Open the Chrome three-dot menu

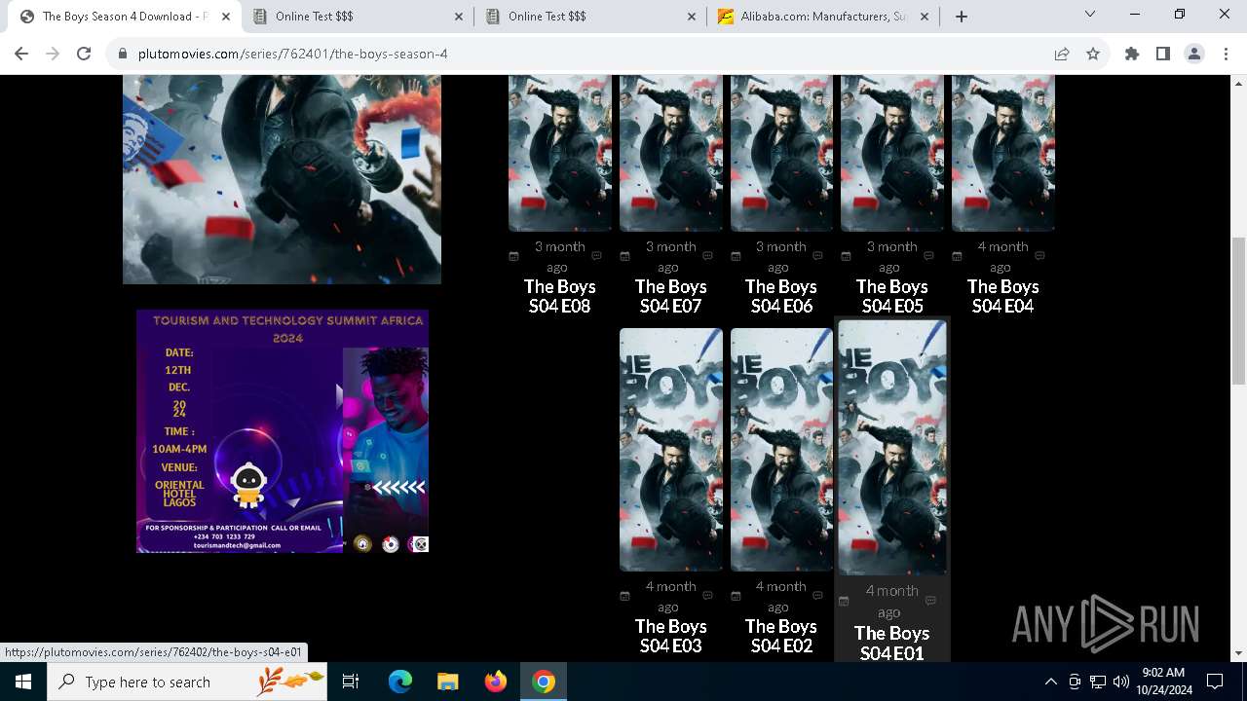1226,54
